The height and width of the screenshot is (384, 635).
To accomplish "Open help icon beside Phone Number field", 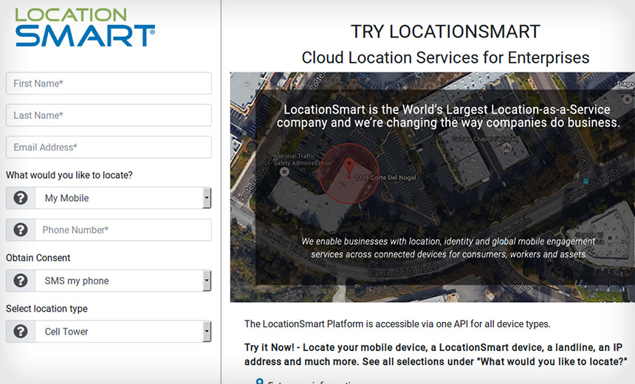I will pyautogui.click(x=21, y=230).
